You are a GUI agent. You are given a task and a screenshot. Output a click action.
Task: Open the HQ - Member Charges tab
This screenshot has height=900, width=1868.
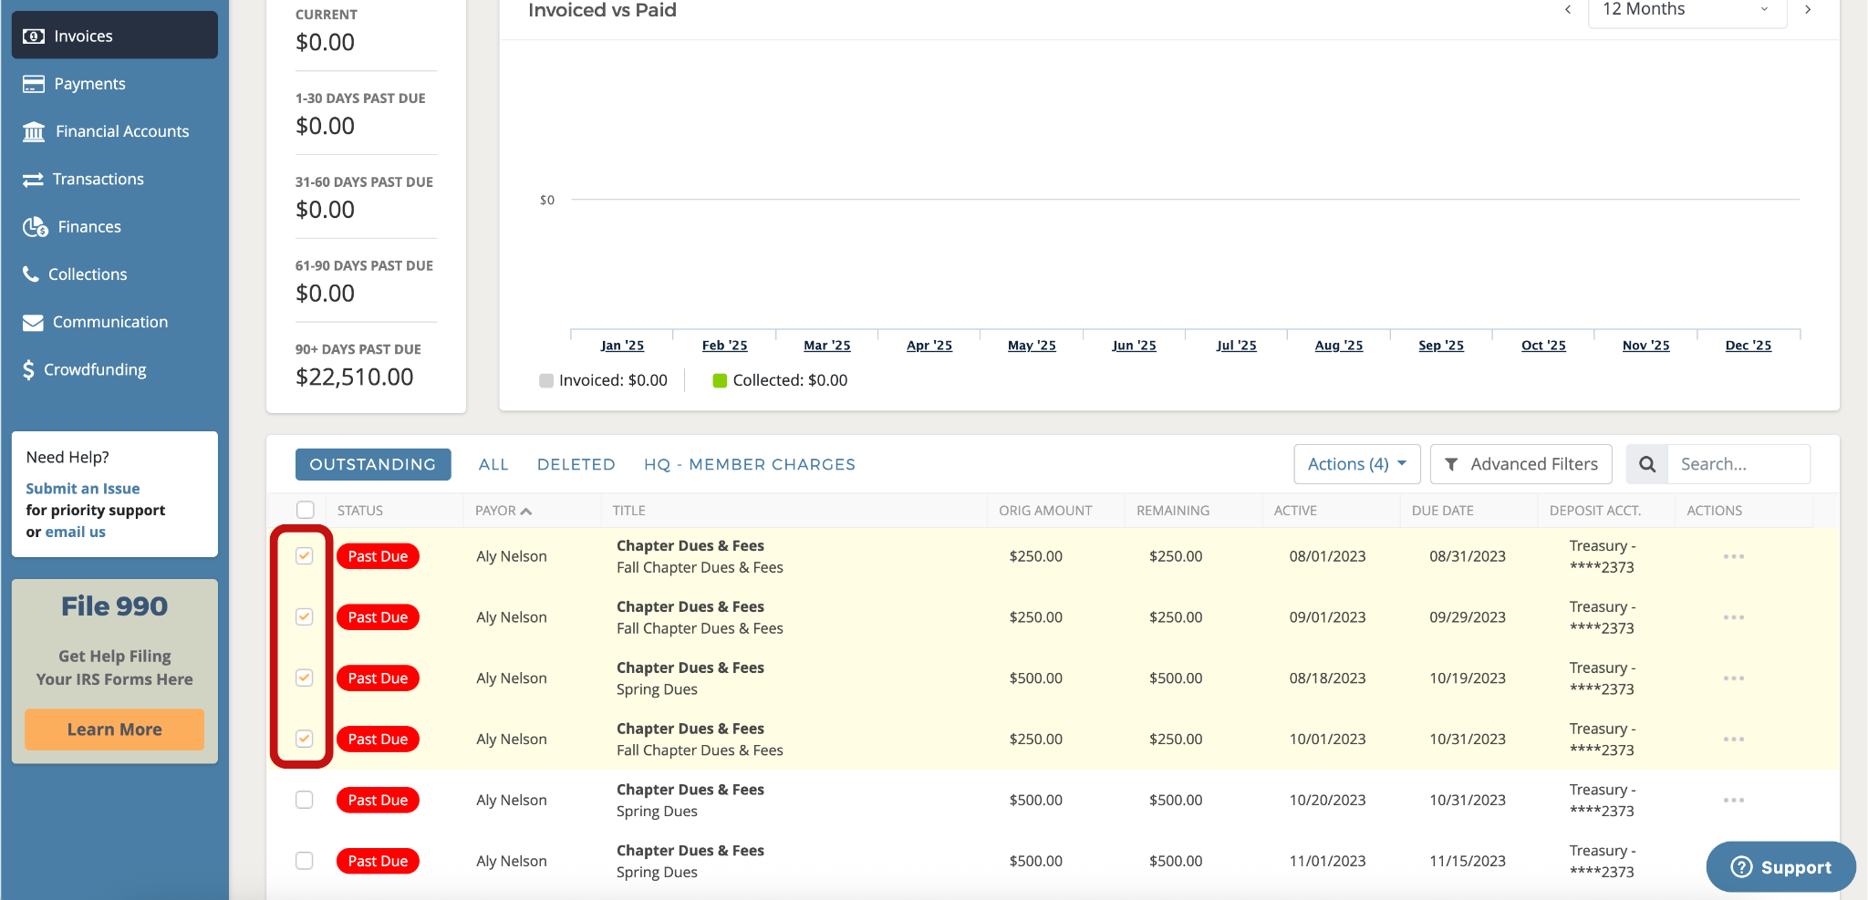click(x=749, y=464)
